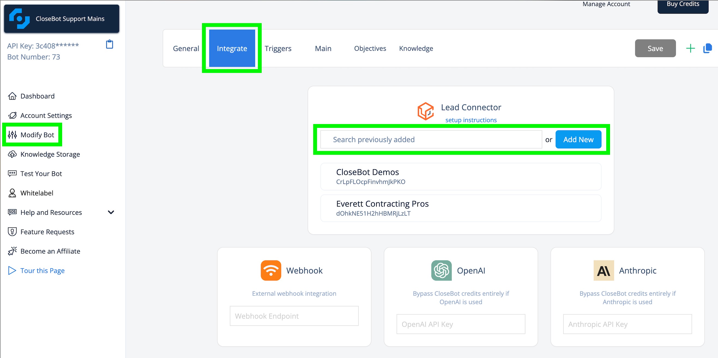This screenshot has width=718, height=358.
Task: Click the Whitelabel person icon
Action: coord(12,193)
